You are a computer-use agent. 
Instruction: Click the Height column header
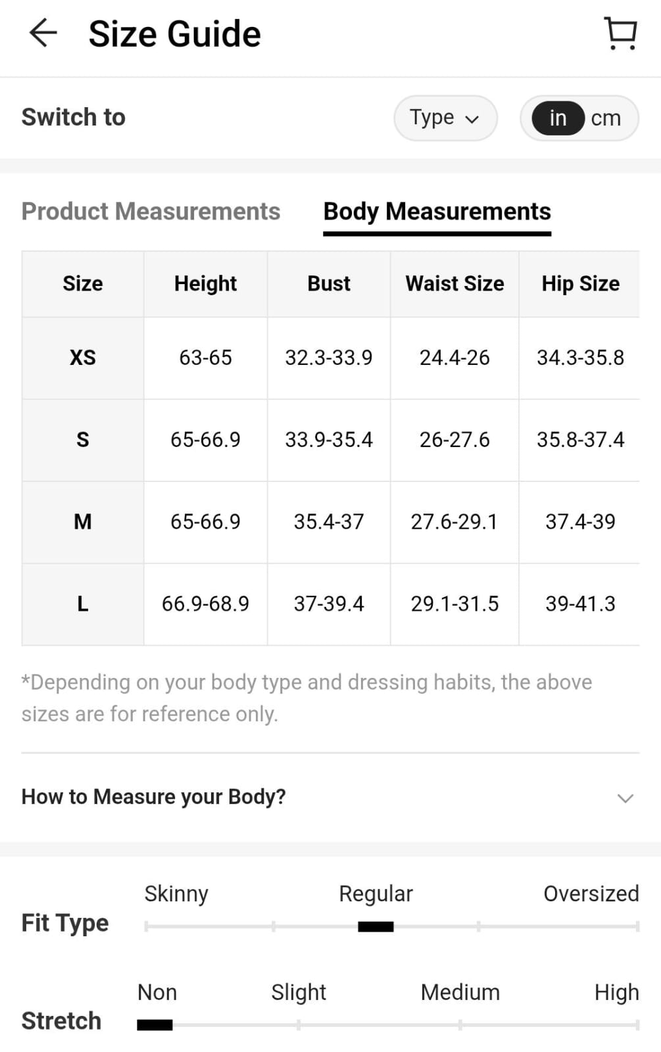point(205,284)
